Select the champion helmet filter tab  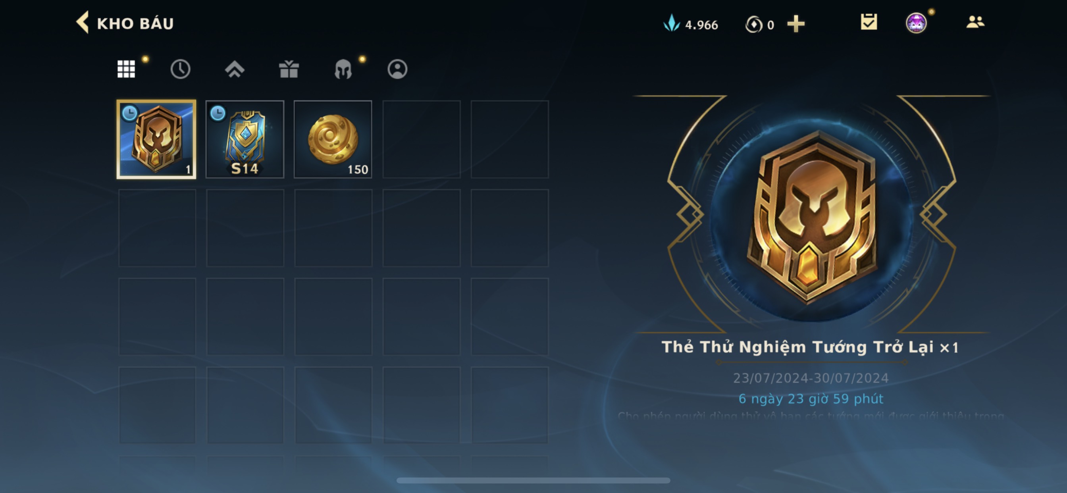tap(343, 69)
